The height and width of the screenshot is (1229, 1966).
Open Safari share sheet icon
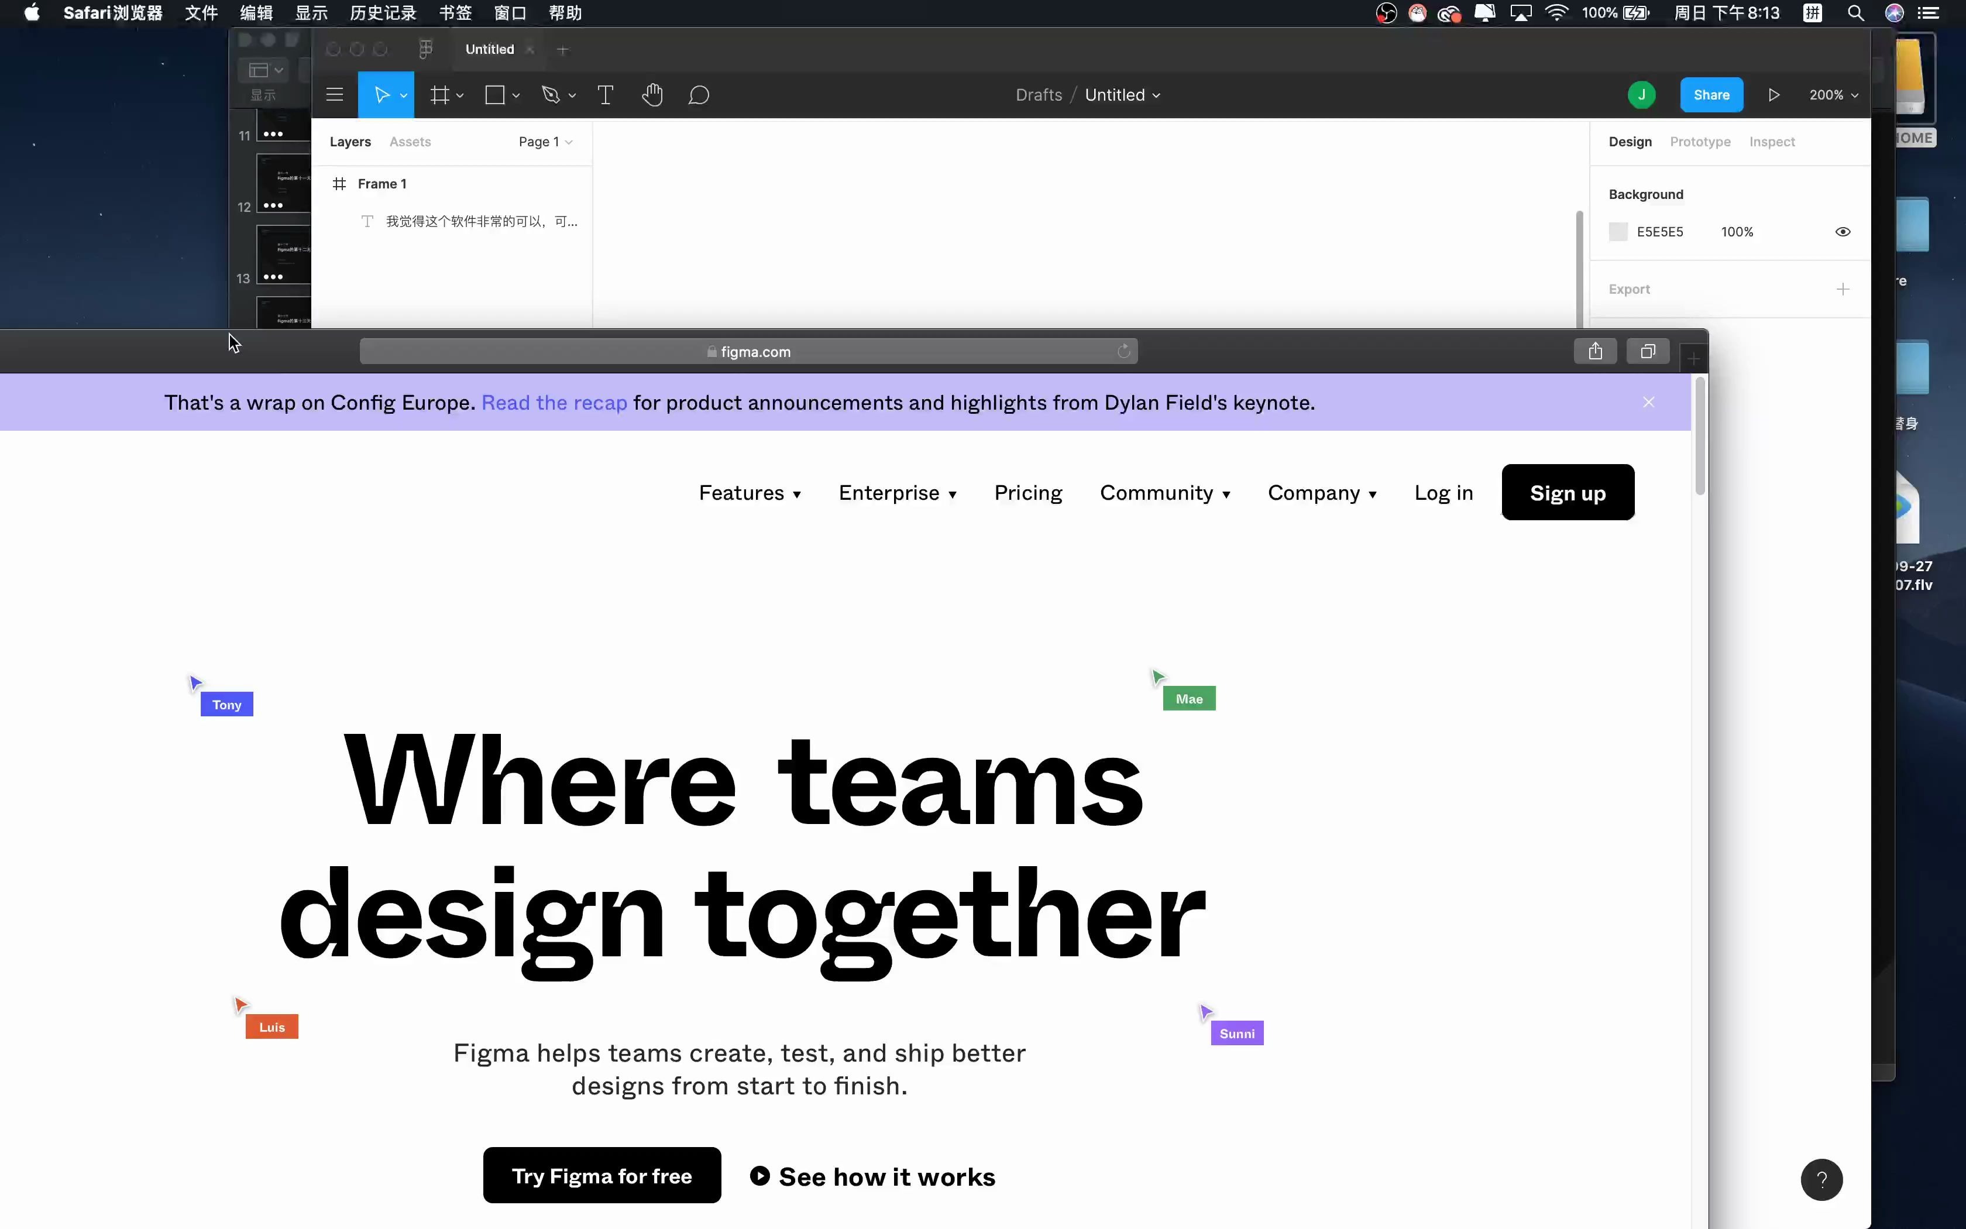(x=1596, y=351)
